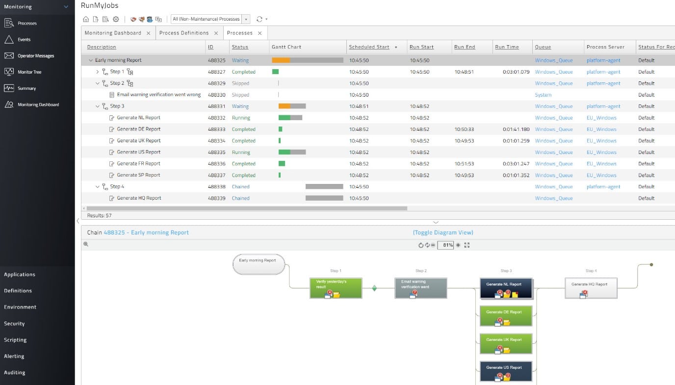Screen dimensions: 675x385
Task: Click the chain icon after Step 2 label
Action: (130, 83)
